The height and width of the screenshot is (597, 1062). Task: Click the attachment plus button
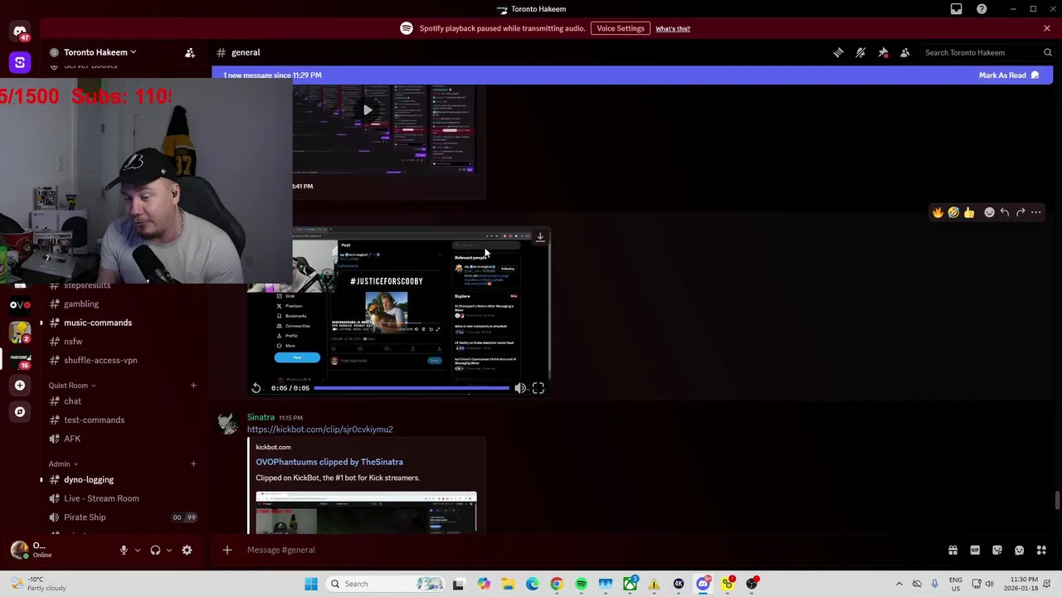click(227, 550)
